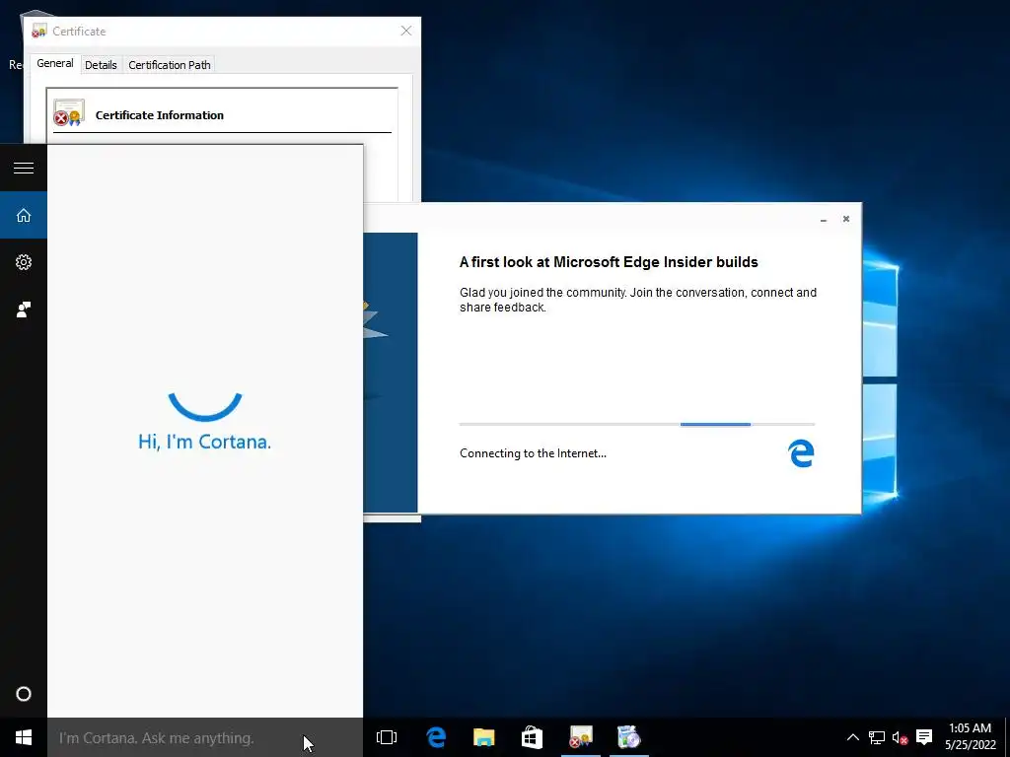Open the muted volume tray icon
This screenshot has height=757, width=1010.
pos(900,737)
